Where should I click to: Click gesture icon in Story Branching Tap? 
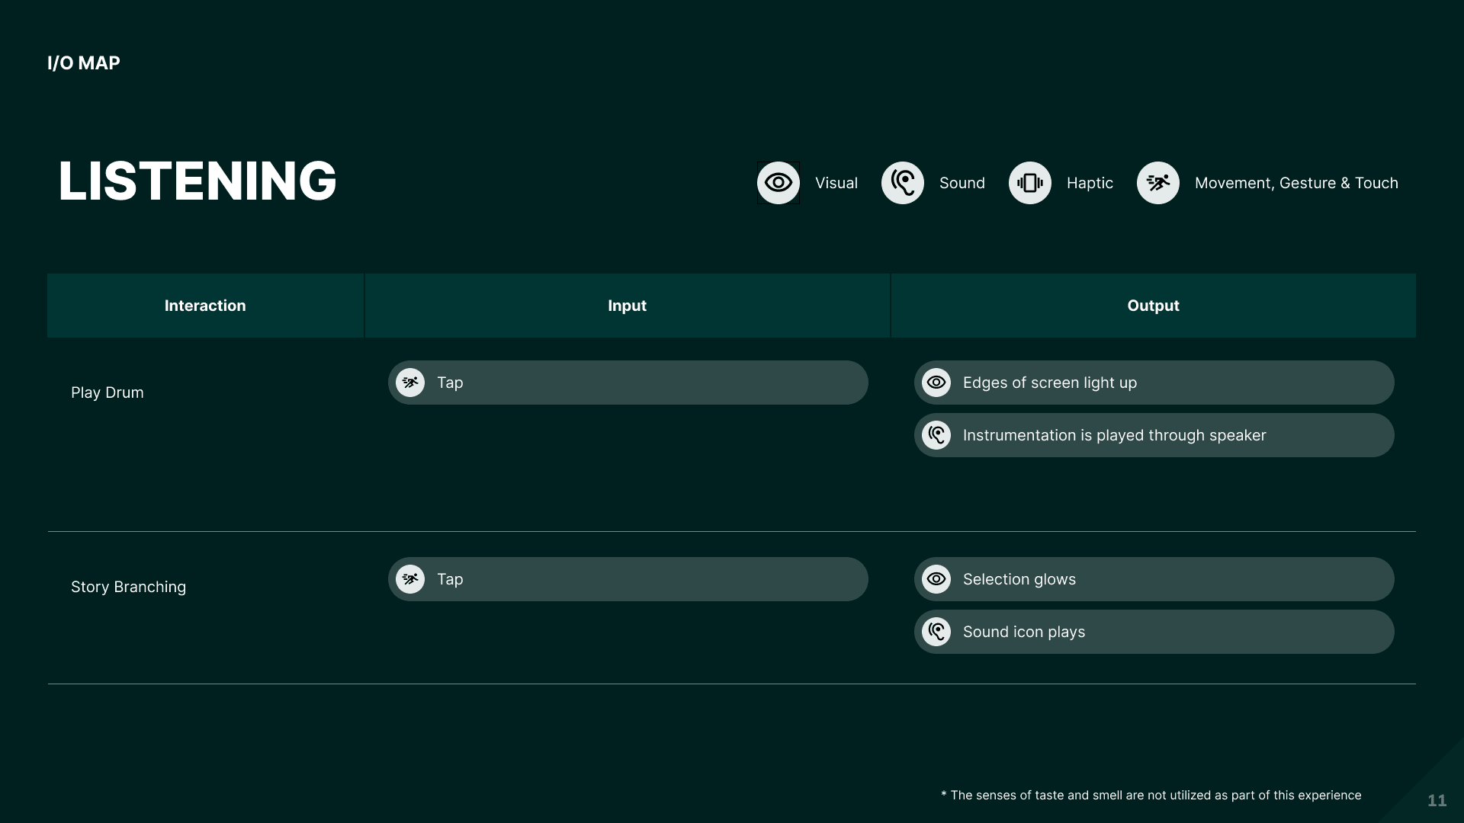pyautogui.click(x=410, y=579)
